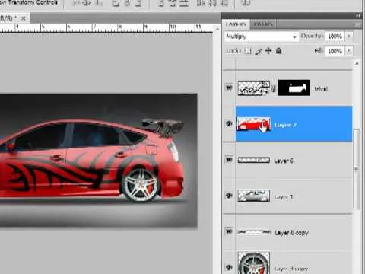Open the Layers panel options menu
Viewport: 365px width, 274px height.
pyautogui.click(x=355, y=24)
